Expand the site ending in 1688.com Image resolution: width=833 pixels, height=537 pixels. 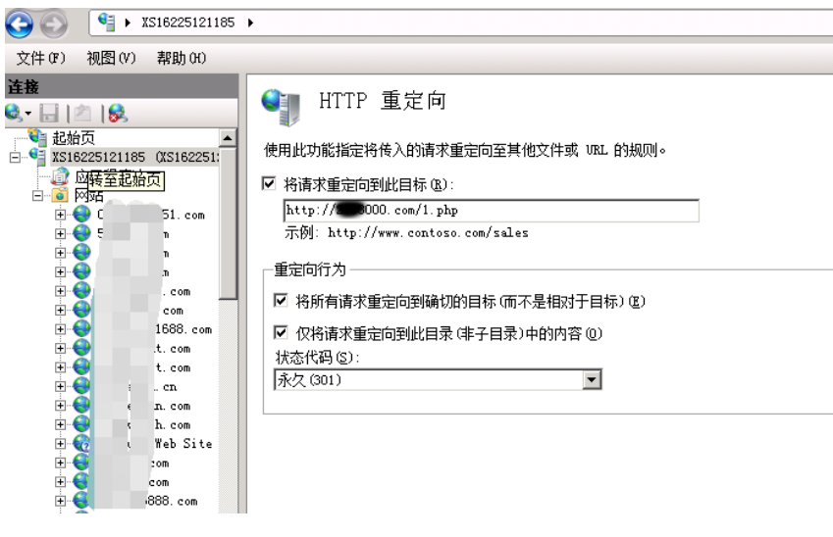(62, 329)
